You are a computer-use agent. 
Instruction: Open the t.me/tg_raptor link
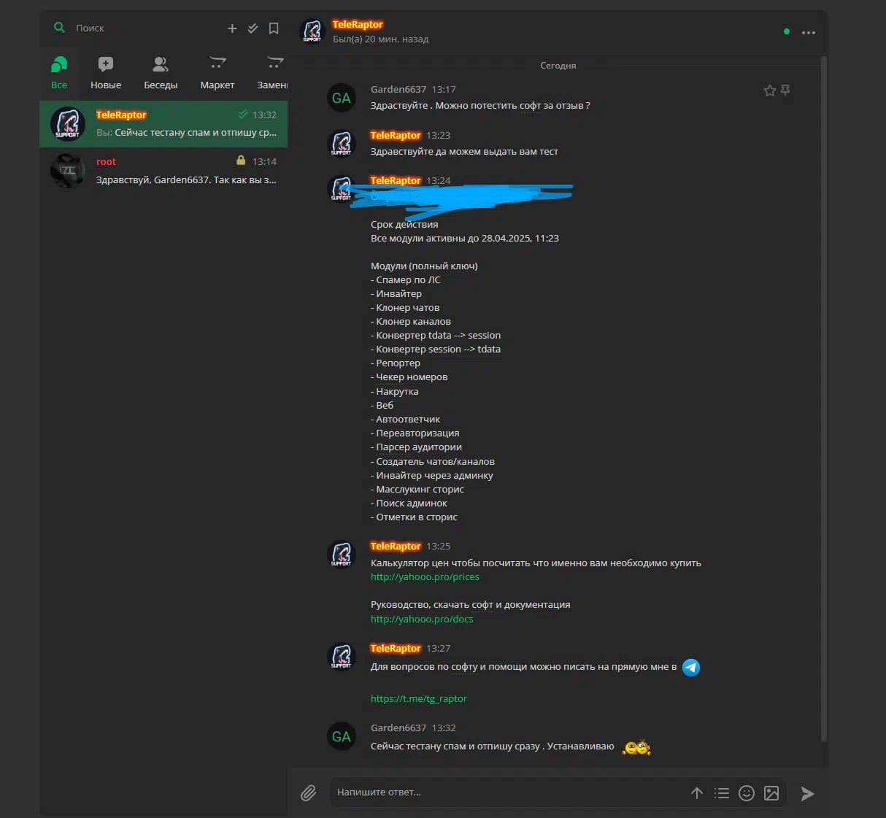coord(419,698)
